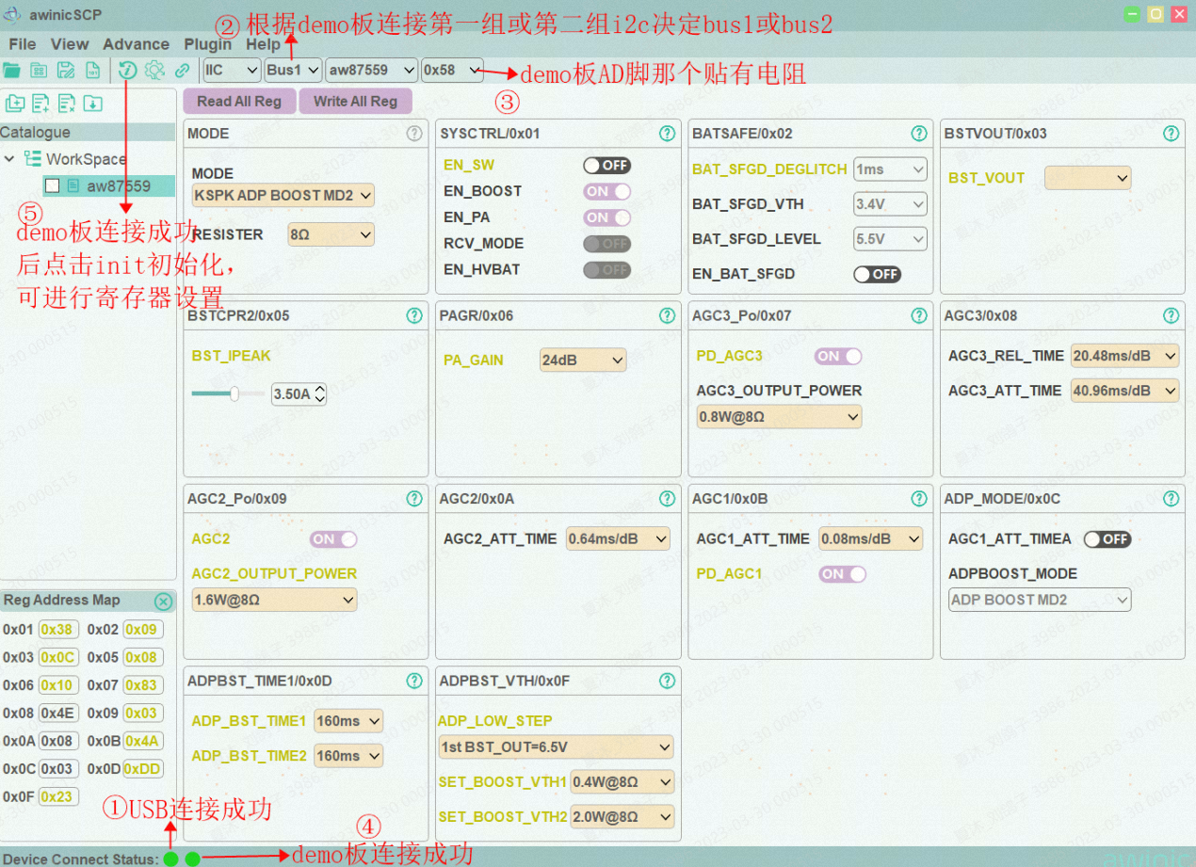Screen dimensions: 1196x867
Task: Open help for ADP_MODE/0x0C register
Action: 1172,498
